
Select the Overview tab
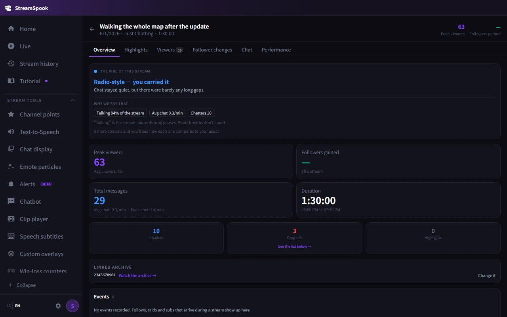tap(104, 50)
